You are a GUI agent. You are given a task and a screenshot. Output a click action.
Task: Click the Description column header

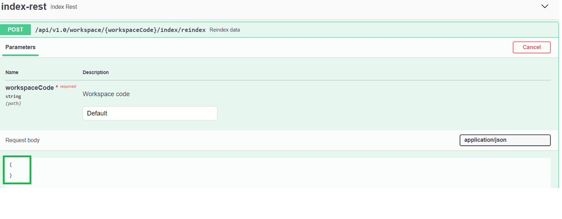coord(96,73)
